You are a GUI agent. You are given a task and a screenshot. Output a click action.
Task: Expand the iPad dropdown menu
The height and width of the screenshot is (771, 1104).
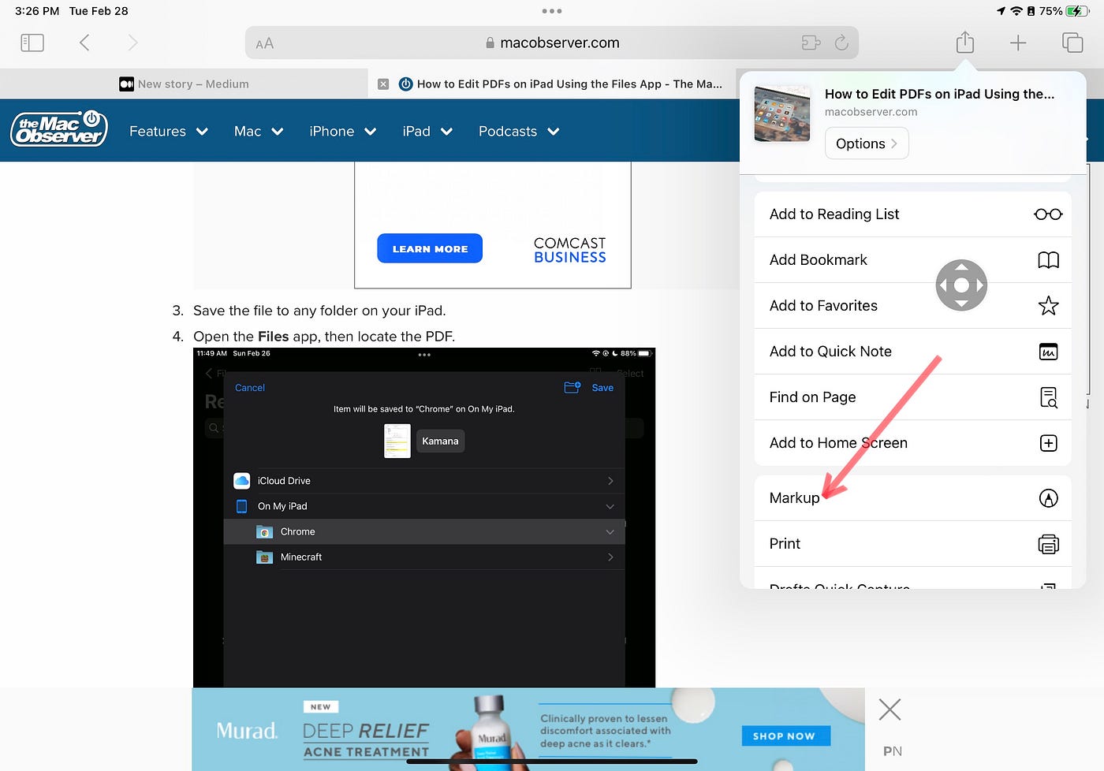pyautogui.click(x=427, y=131)
